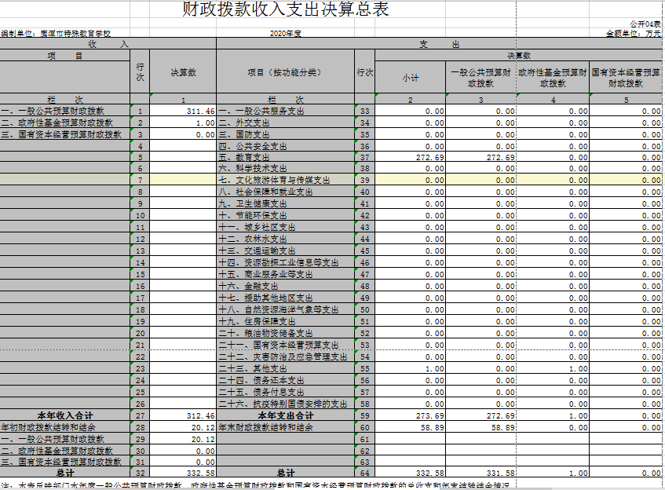Click the 十四、资源勘探工业信息等支出 cell
This screenshot has height=490, width=665.
point(286,262)
